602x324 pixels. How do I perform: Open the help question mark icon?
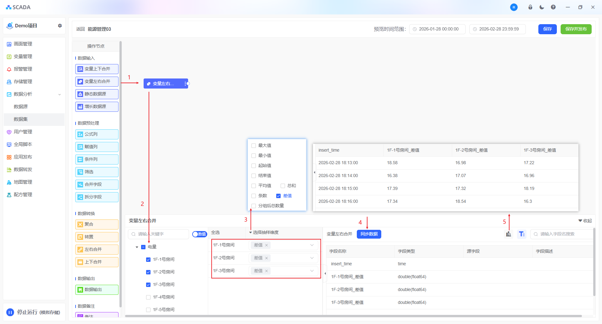pyautogui.click(x=553, y=7)
